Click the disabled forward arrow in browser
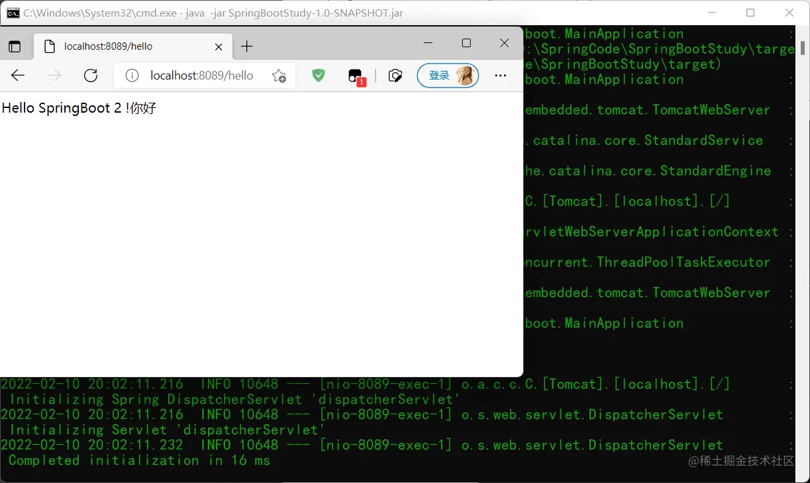This screenshot has width=810, height=483. (54, 76)
